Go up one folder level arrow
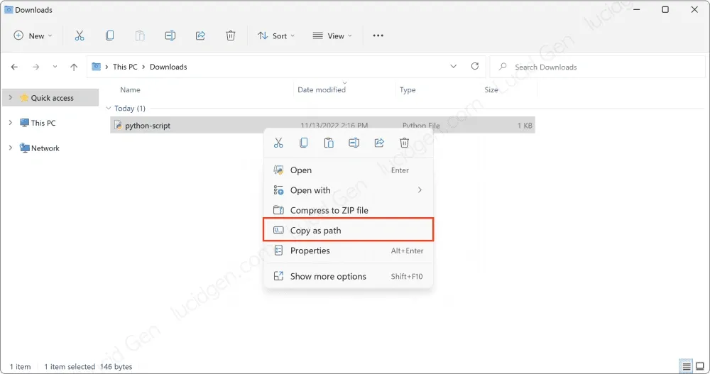 click(x=74, y=67)
